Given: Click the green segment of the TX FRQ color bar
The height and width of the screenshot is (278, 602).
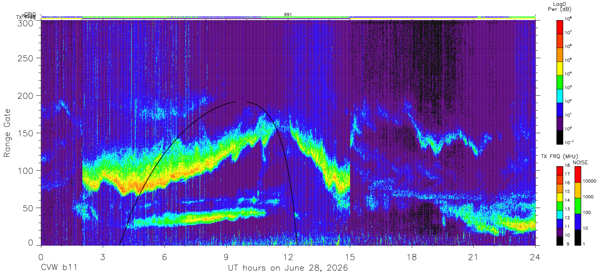Looking at the screenshot, I should coord(560,205).
